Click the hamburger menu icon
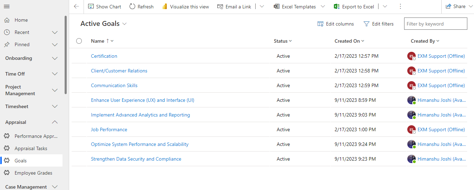 click(x=7, y=7)
